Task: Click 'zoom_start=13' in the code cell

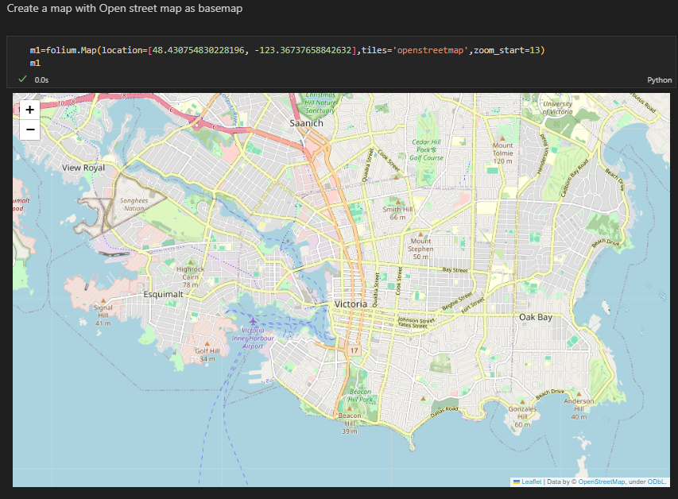Action: (507, 50)
